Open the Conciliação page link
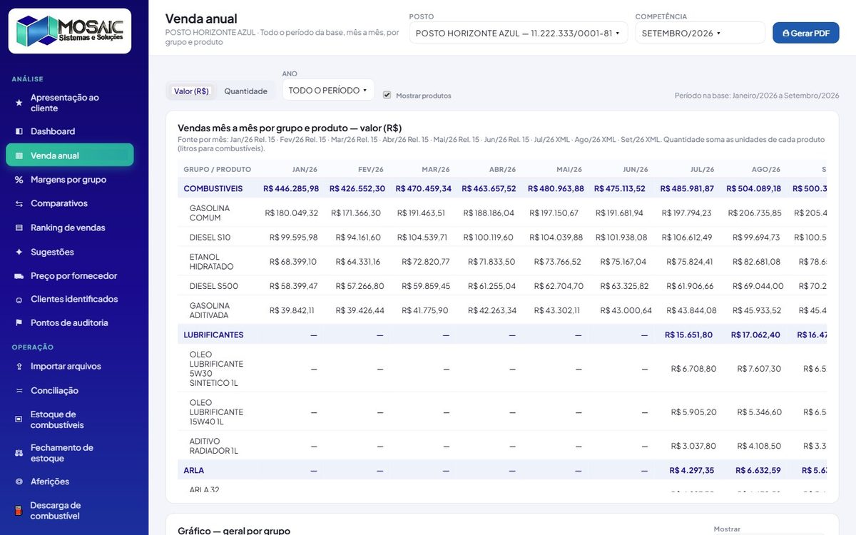Viewport: 856px width, 535px height. click(x=54, y=391)
